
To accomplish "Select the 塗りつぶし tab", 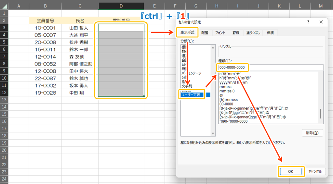I will click(253, 33).
